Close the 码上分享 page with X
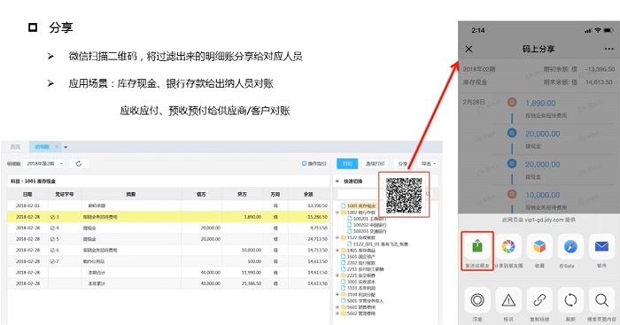Image resolution: width=620 pixels, height=325 pixels. pos(469,49)
